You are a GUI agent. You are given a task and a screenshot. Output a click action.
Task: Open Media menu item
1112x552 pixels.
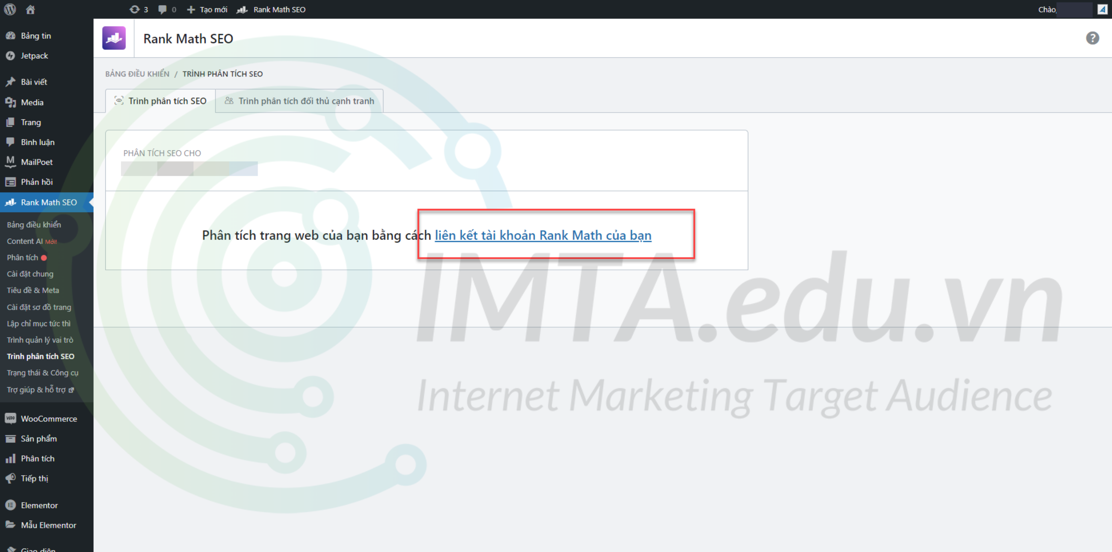[32, 102]
